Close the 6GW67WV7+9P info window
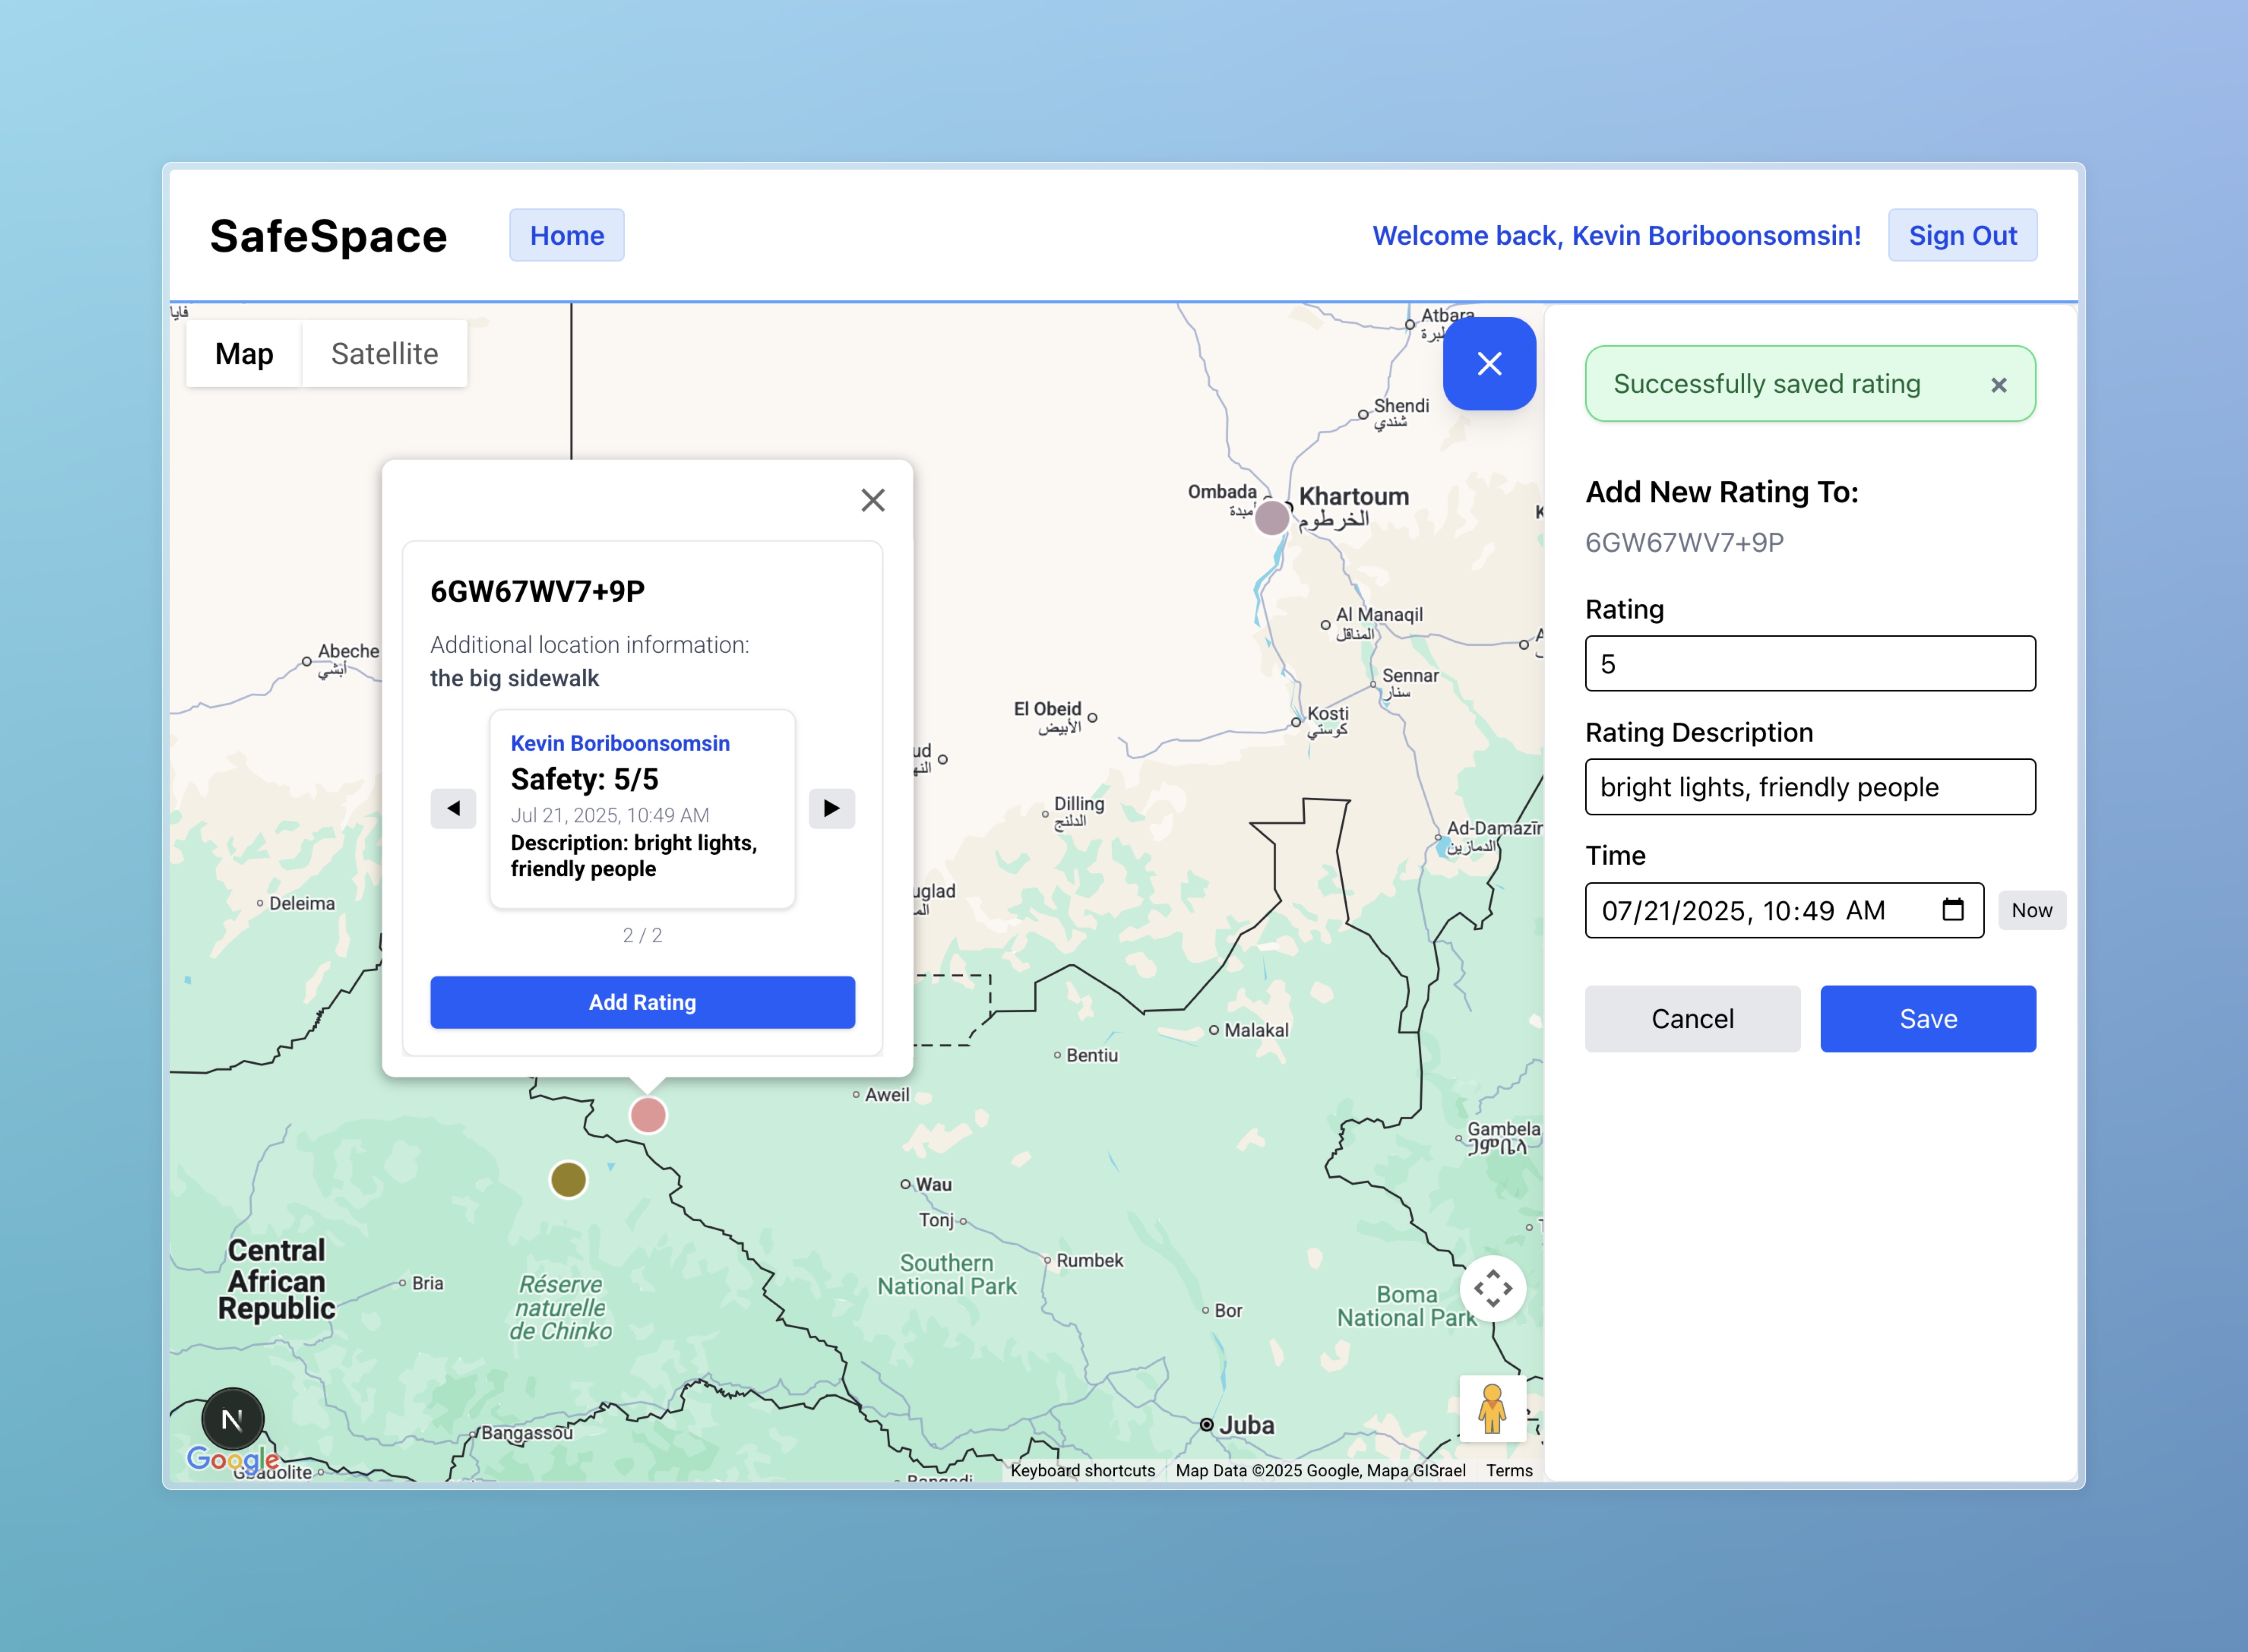Screen dimensions: 2248x1652 872,500
